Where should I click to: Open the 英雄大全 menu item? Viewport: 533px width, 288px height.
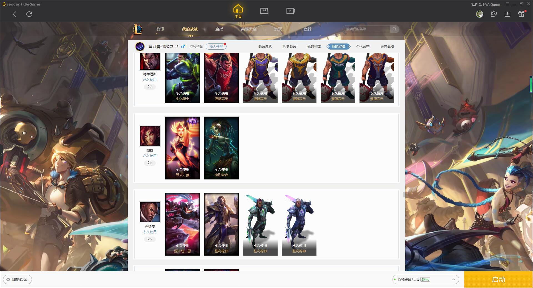pyautogui.click(x=249, y=29)
